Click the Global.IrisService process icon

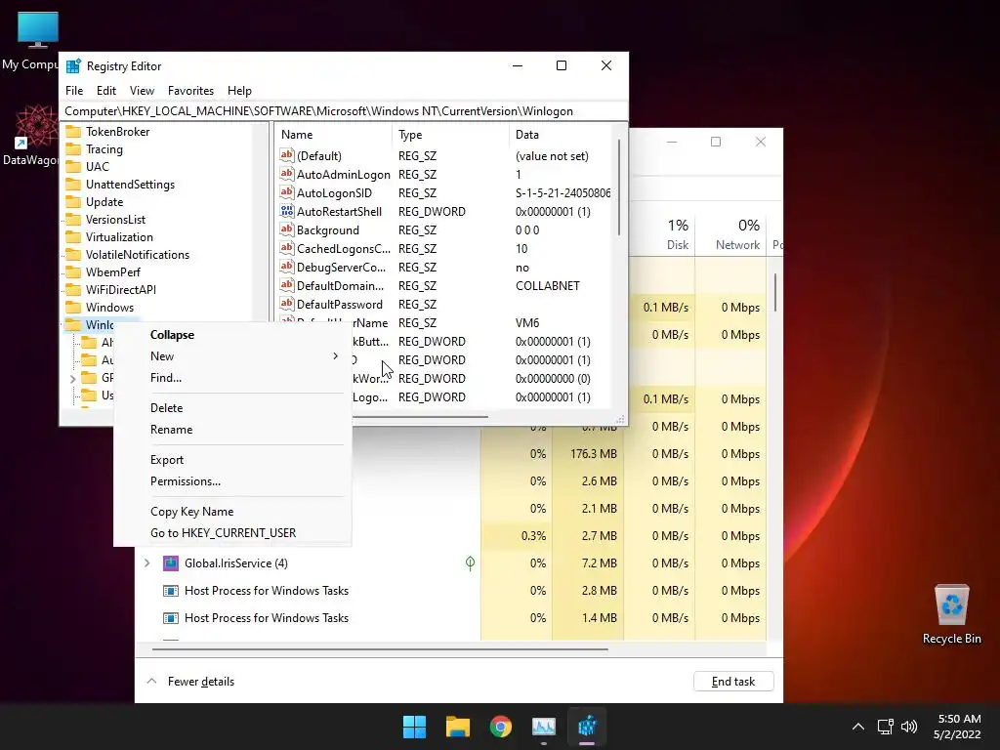(171, 563)
